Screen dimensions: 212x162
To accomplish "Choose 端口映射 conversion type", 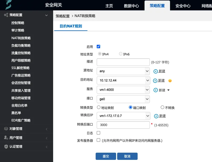I will point(130,107).
